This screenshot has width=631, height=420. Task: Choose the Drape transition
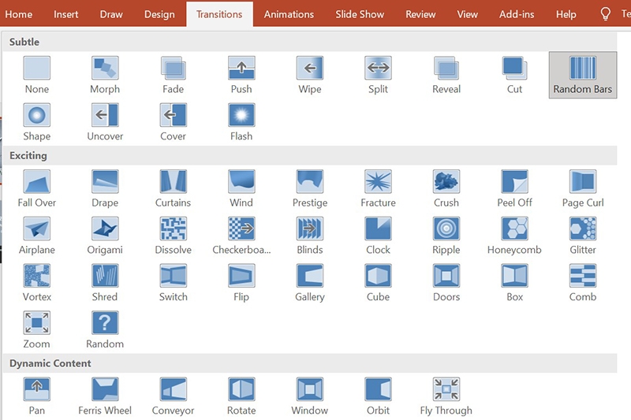tap(105, 188)
